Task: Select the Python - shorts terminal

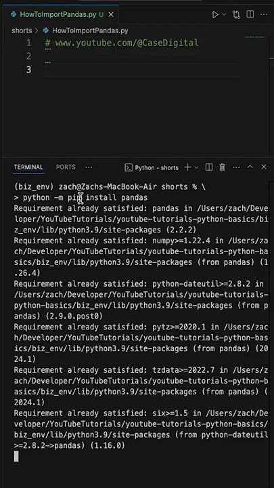Action: [x=152, y=168]
